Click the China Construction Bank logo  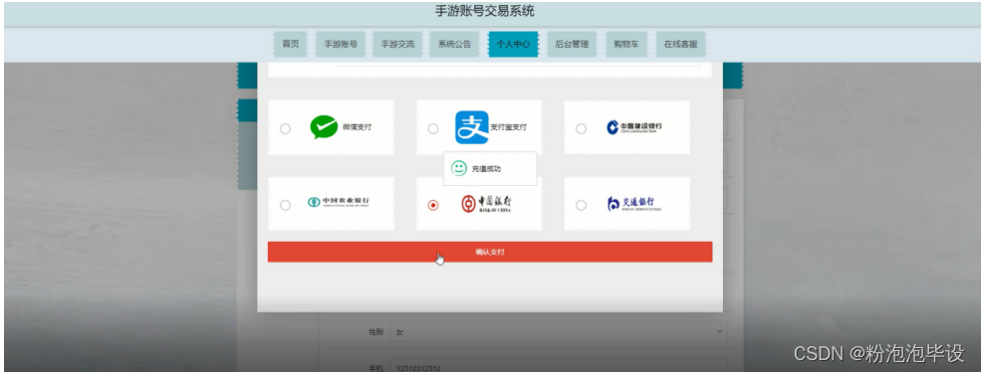click(x=633, y=127)
